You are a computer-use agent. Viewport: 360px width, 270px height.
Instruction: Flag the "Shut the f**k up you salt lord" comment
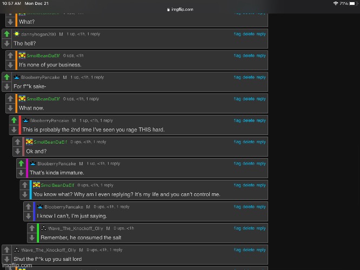[x=237, y=250]
